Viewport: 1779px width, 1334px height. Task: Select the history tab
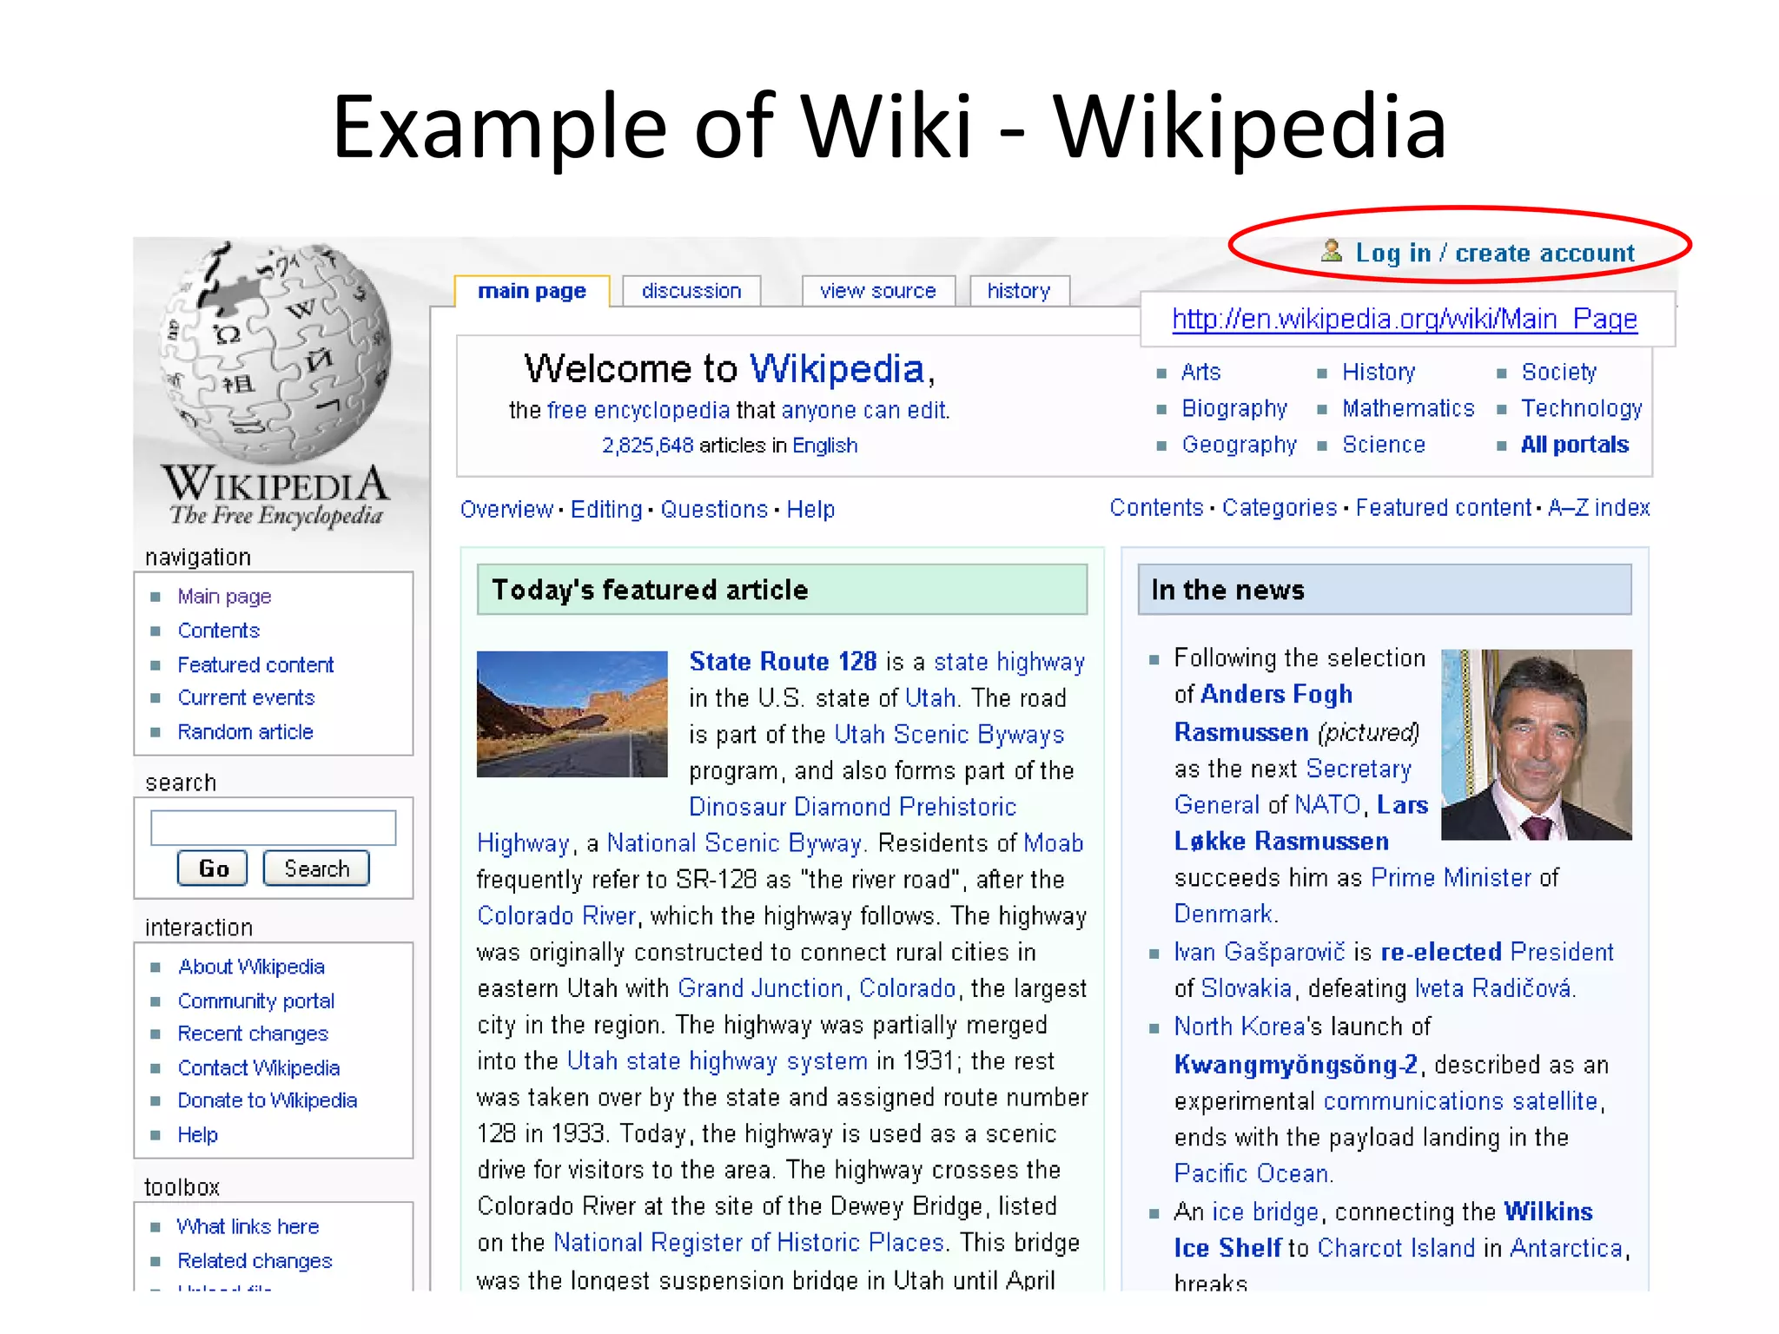click(1018, 291)
